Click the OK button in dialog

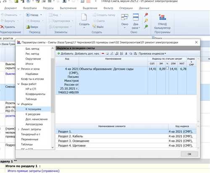(x=189, y=154)
